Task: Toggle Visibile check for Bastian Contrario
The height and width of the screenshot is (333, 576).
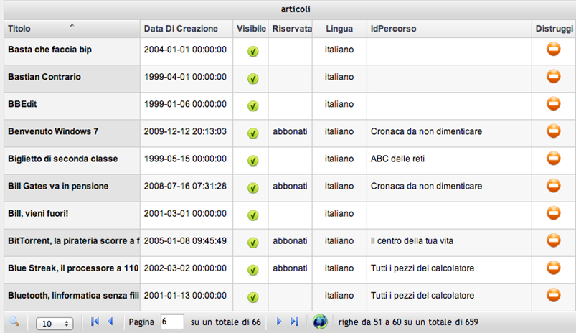Action: tap(252, 78)
